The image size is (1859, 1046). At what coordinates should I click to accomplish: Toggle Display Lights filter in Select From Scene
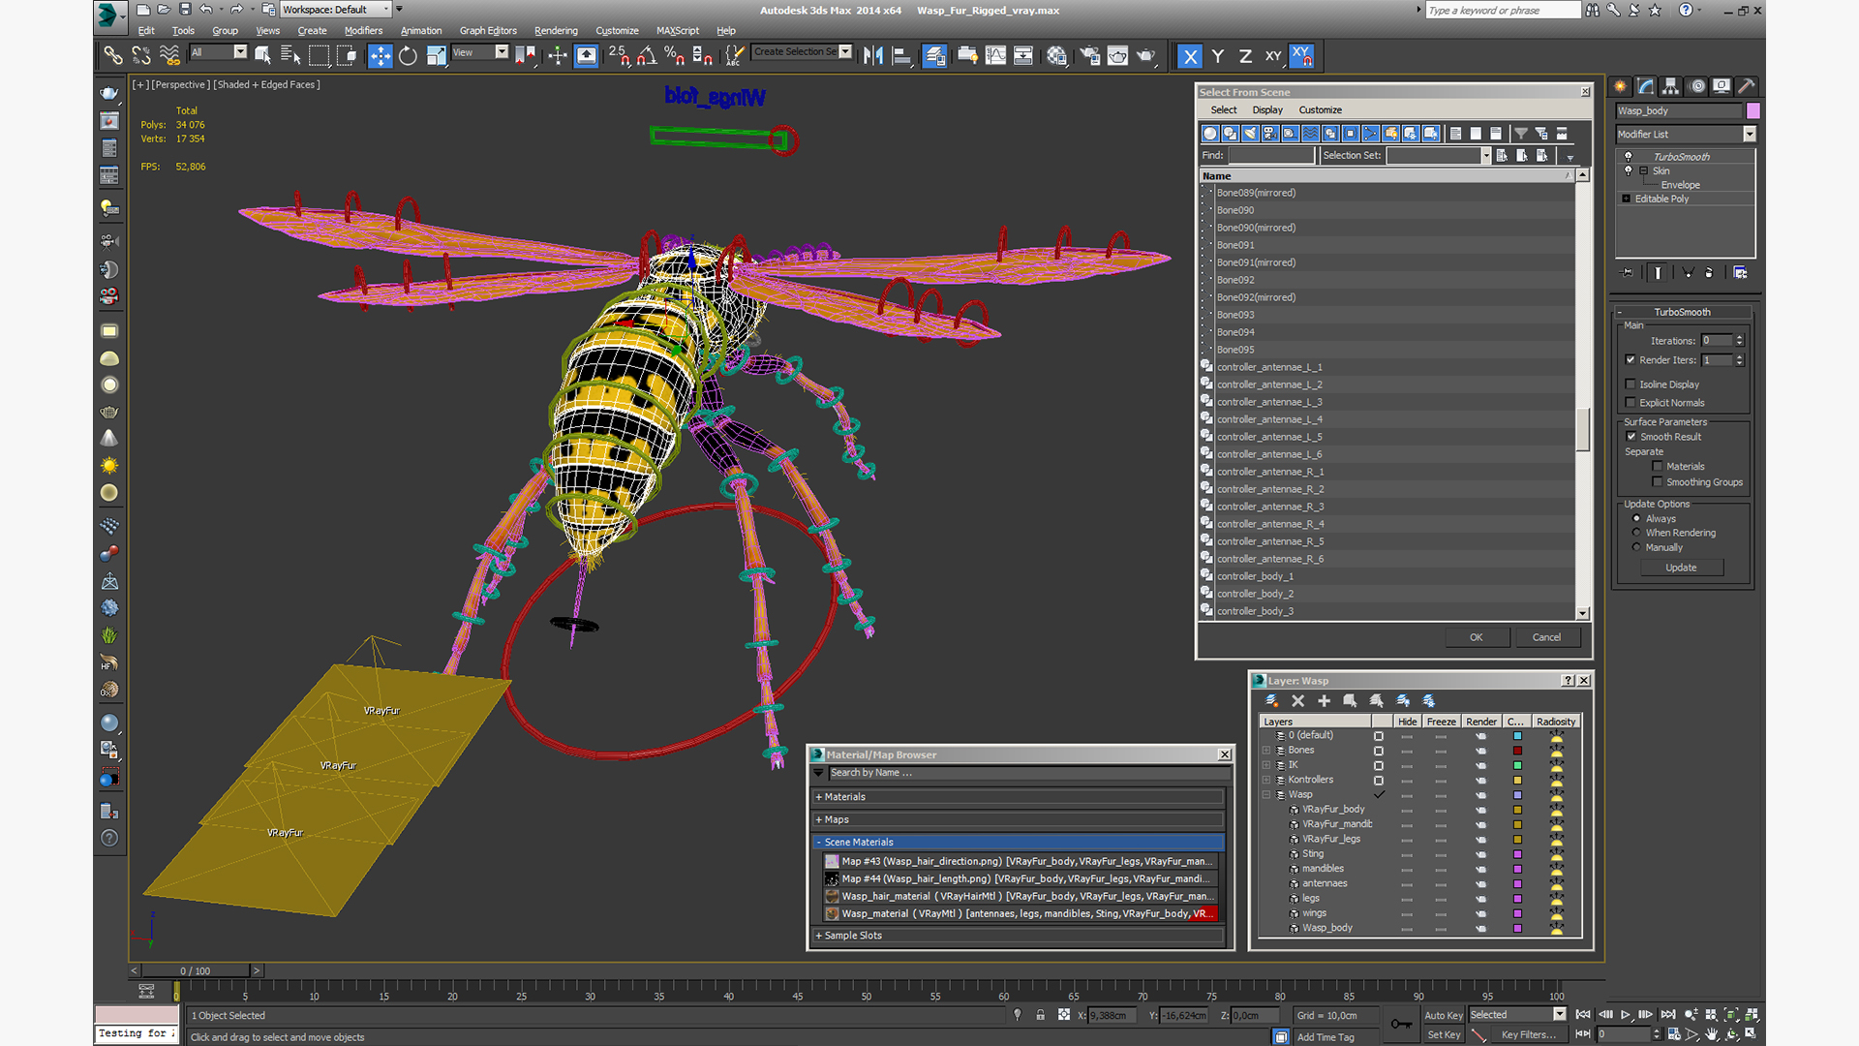click(x=1250, y=134)
